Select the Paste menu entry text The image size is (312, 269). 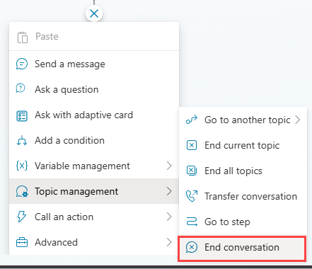point(47,36)
